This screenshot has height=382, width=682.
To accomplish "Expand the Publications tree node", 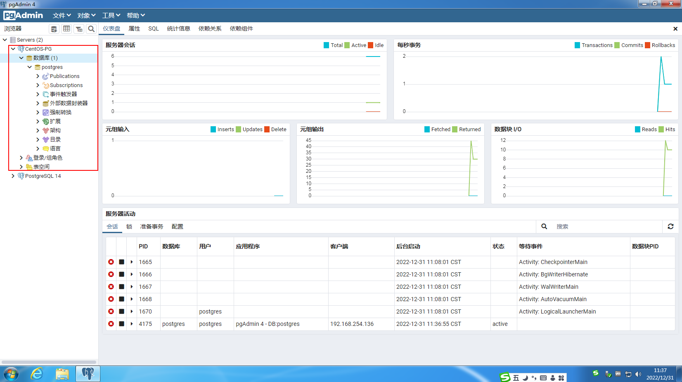I will [37, 76].
